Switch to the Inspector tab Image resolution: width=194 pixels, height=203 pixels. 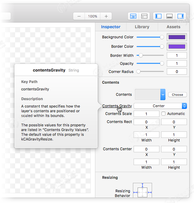tap(111, 27)
